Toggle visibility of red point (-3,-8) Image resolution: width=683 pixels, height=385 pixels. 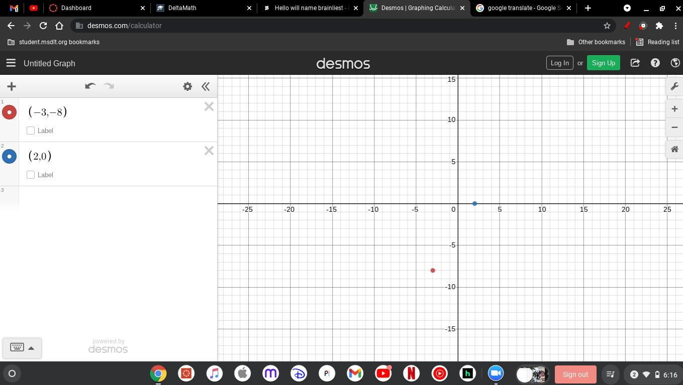[9, 112]
